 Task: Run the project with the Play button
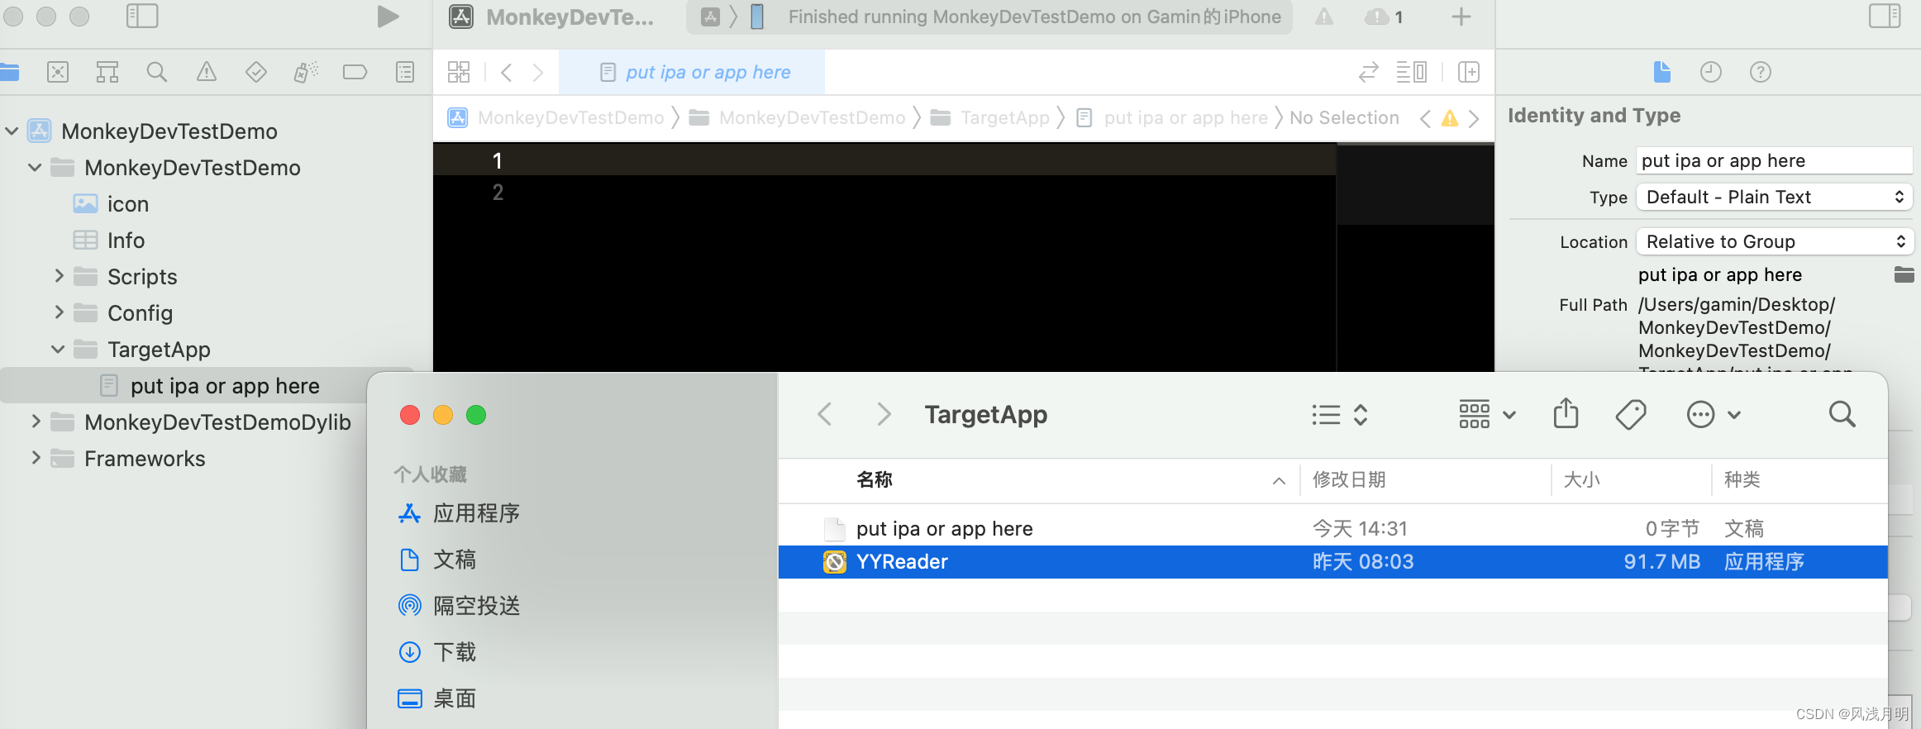(388, 17)
